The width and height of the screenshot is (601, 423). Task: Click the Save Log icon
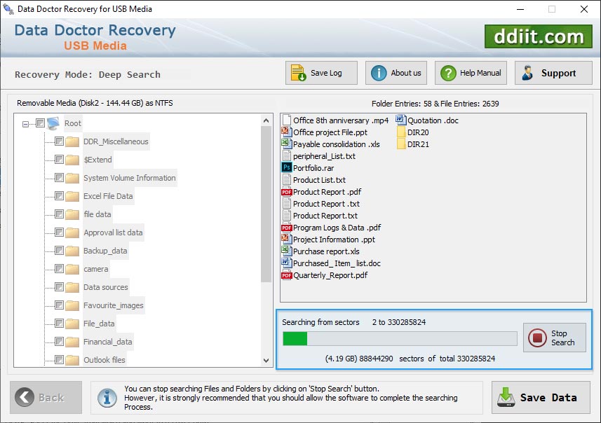[x=297, y=72]
